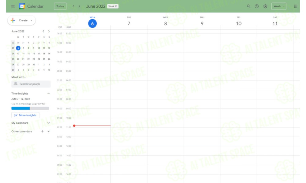
Task: Click Today button
Action: pyautogui.click(x=60, y=6)
